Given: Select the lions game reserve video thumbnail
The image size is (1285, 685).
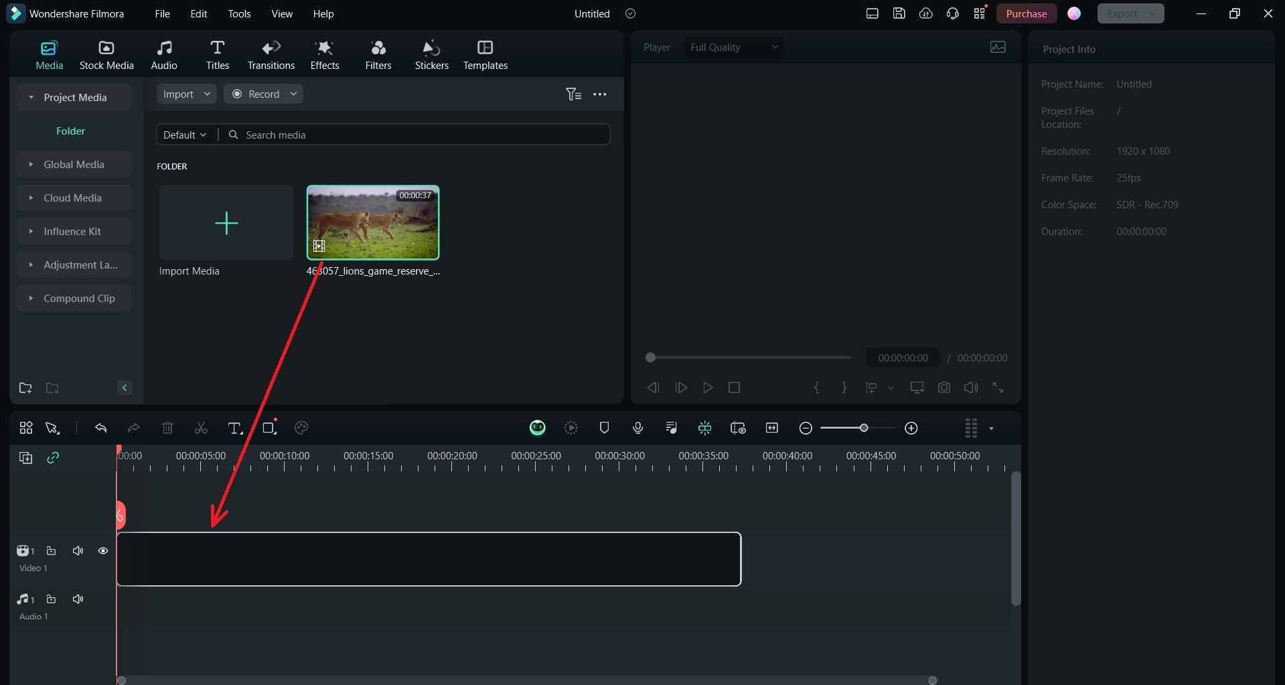Looking at the screenshot, I should click(x=373, y=222).
